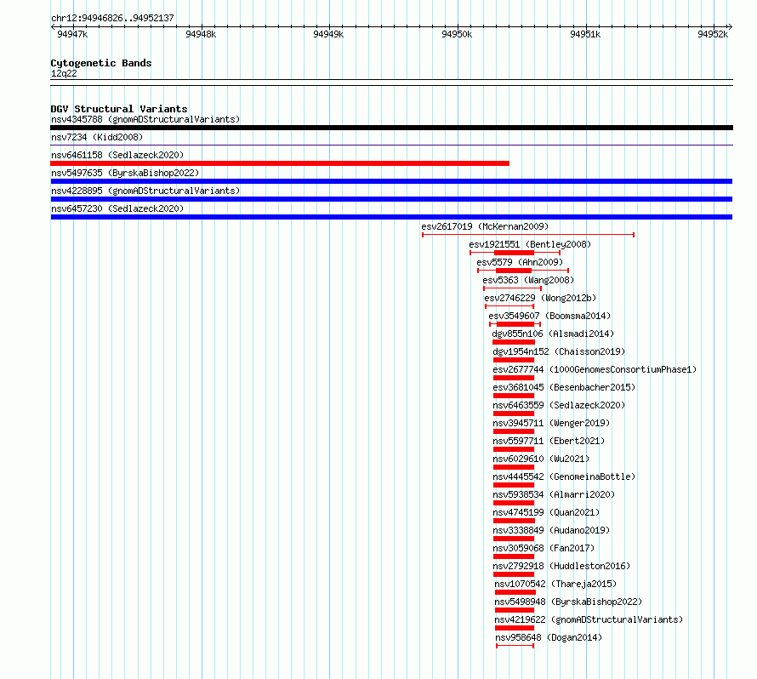Select the blue bar below nsv4228895
The image size is (757, 679).
point(391,199)
